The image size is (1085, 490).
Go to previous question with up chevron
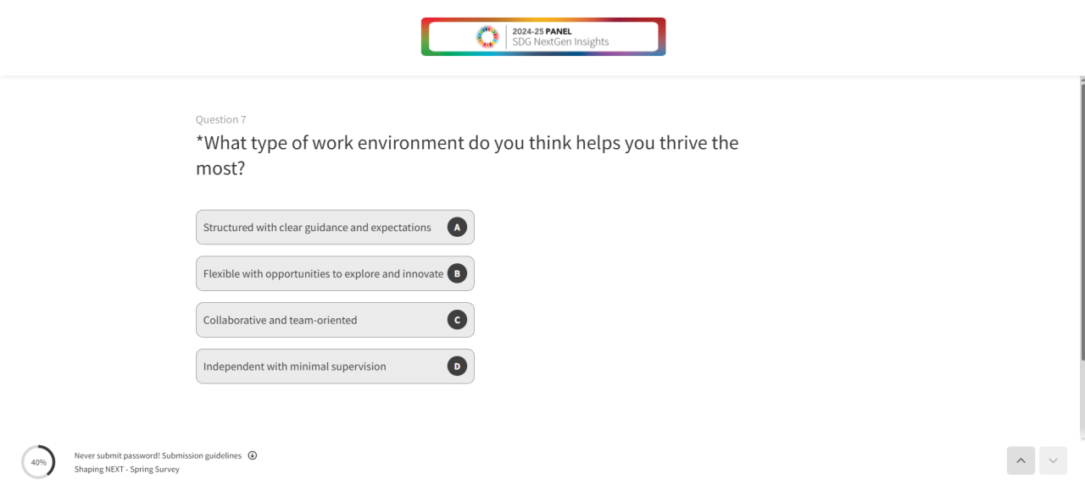click(x=1021, y=460)
